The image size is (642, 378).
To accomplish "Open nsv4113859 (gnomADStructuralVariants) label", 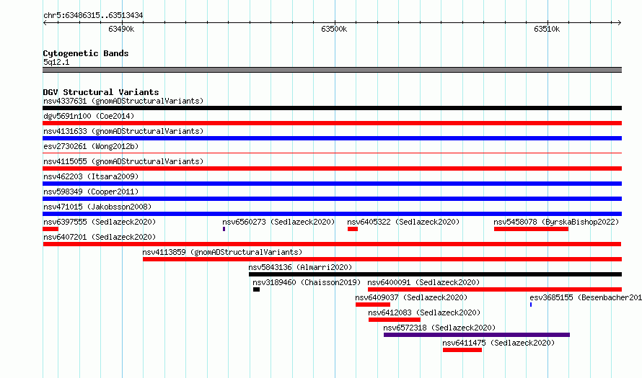I will click(222, 252).
